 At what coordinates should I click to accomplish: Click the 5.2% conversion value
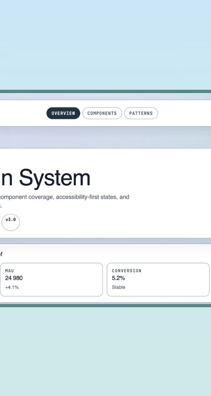point(118,278)
